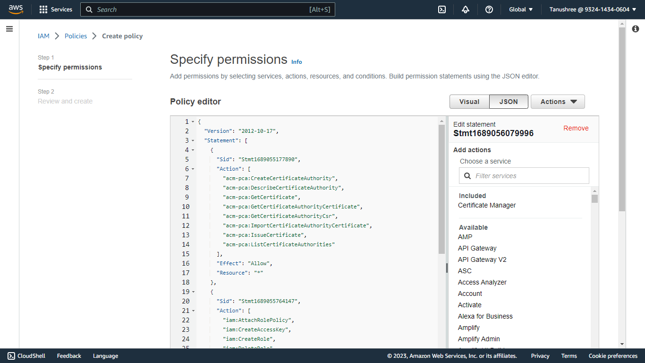Screen dimensions: 645x363
Task: Open the Services grid menu
Action: (56, 9)
